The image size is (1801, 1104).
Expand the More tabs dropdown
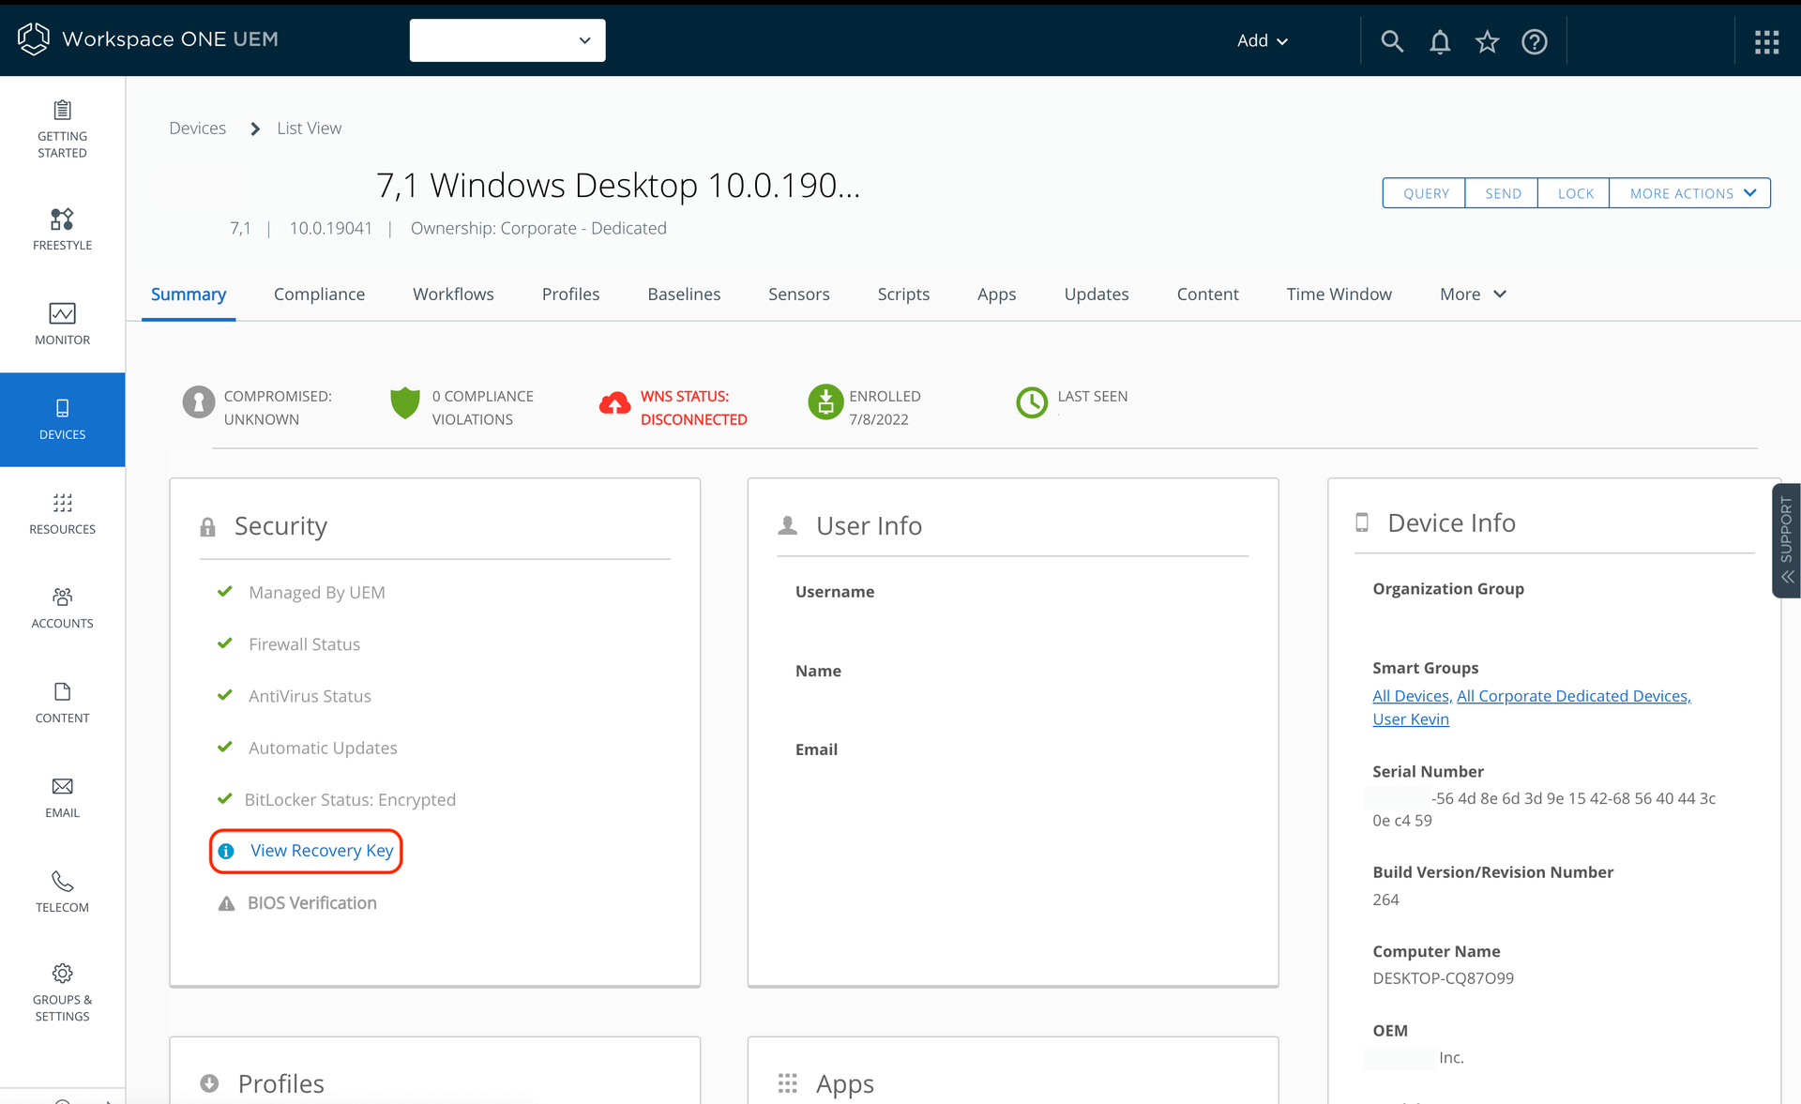[x=1473, y=295]
